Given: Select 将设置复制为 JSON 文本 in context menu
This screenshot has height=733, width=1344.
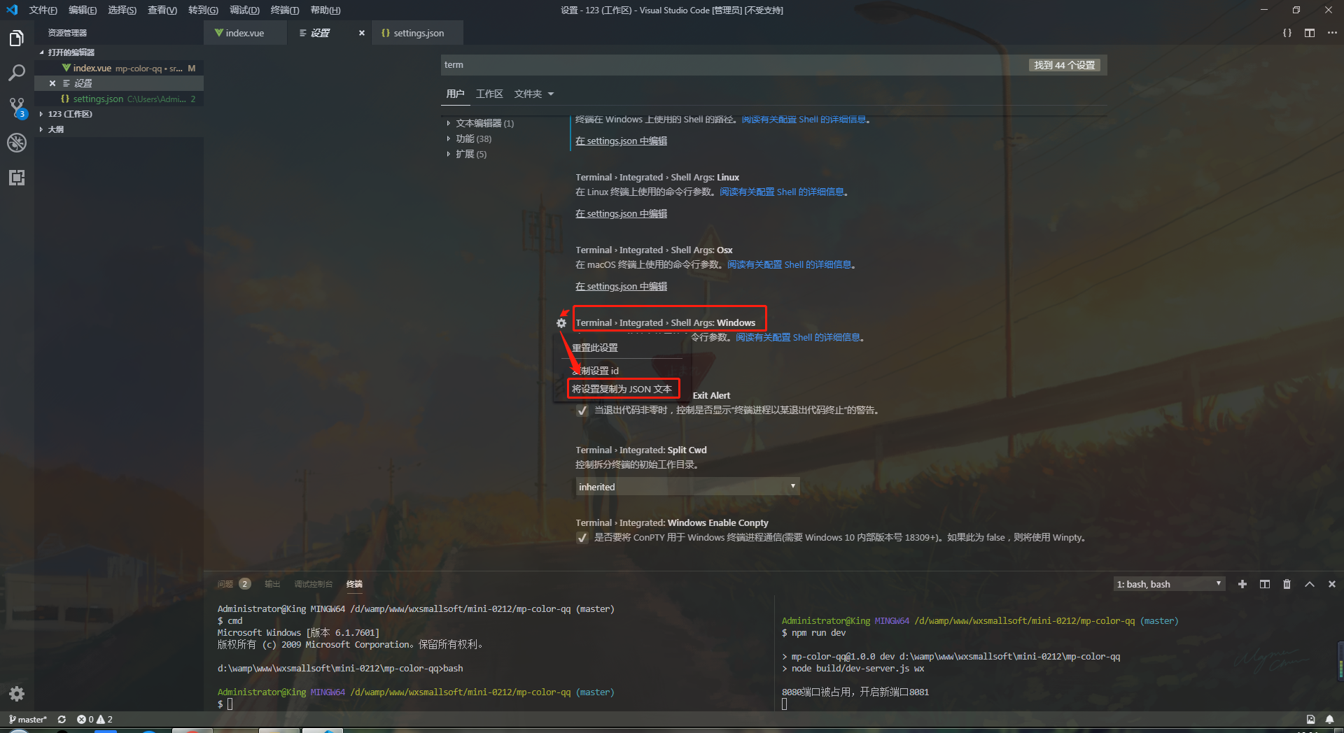Looking at the screenshot, I should [x=622, y=389].
